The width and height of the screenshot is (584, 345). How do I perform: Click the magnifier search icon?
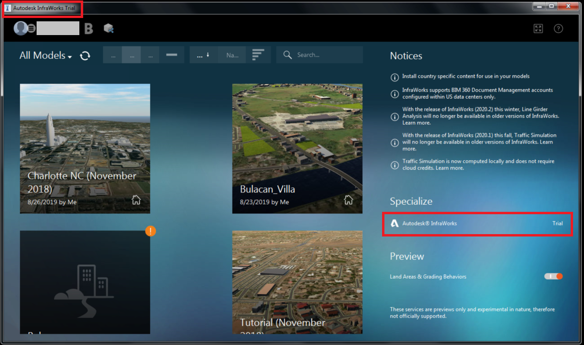tap(287, 55)
